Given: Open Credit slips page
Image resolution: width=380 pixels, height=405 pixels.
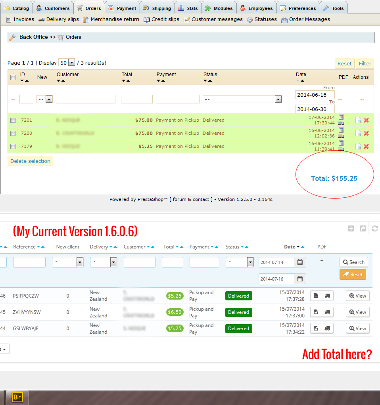Looking at the screenshot, I should (161, 19).
